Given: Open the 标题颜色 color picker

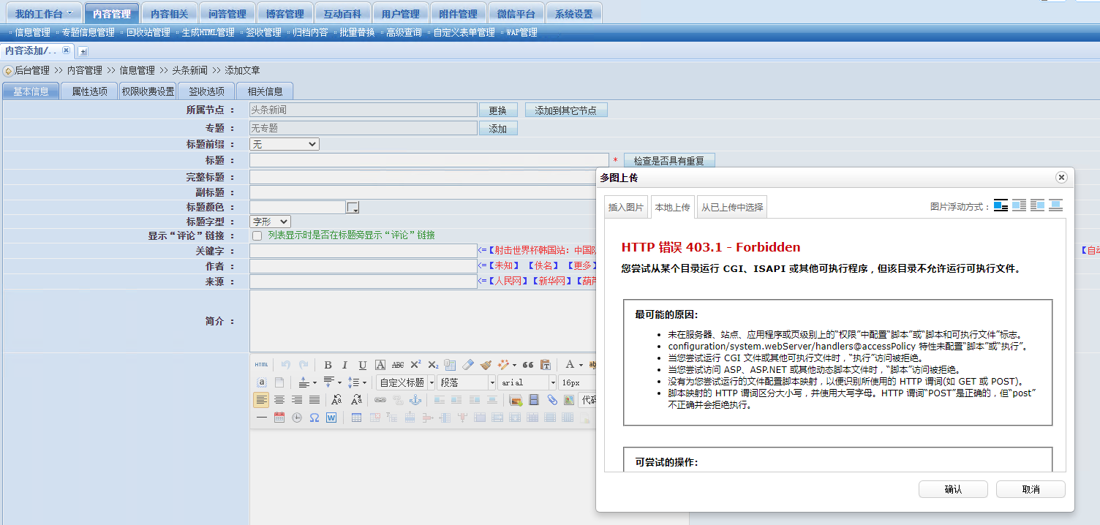Looking at the screenshot, I should [x=353, y=208].
